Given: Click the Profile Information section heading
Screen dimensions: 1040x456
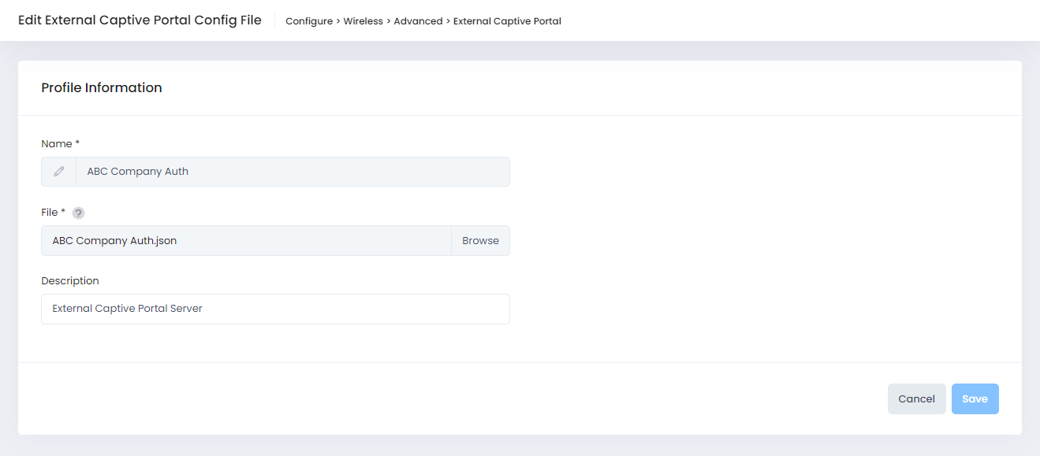Looking at the screenshot, I should click(x=102, y=88).
